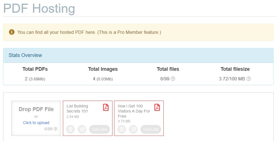277x141 pixels.
Task: Click the red PDF icon on List Building Secrets 101
Action: pyautogui.click(x=106, y=107)
